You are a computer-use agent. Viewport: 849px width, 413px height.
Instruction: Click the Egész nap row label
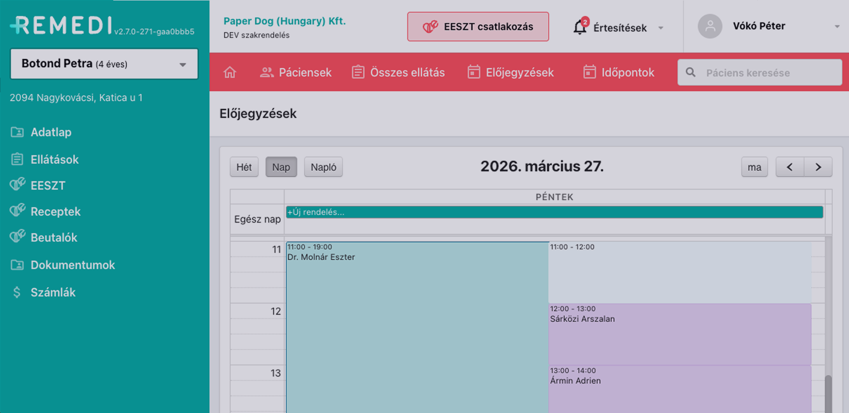click(x=257, y=219)
